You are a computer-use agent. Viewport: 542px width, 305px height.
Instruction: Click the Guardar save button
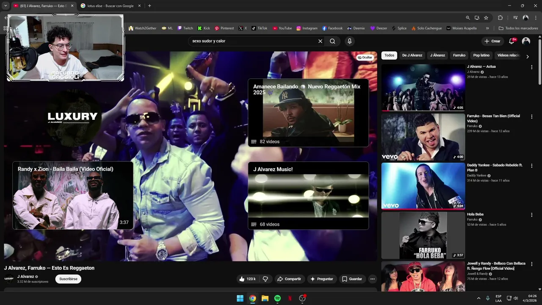352,279
